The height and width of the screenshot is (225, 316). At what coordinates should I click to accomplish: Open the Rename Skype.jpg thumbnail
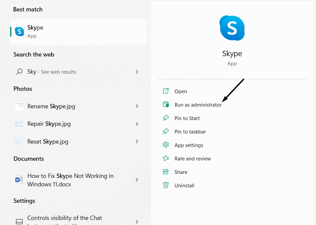19,106
